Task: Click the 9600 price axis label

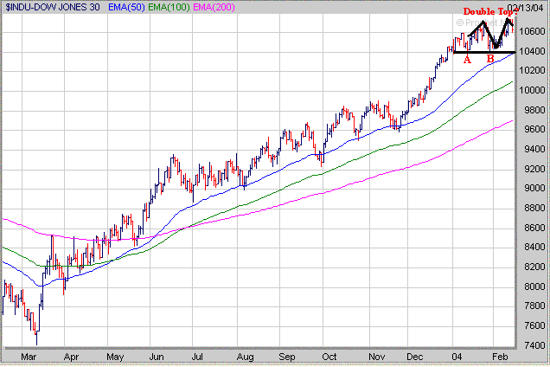Action: coord(535,129)
